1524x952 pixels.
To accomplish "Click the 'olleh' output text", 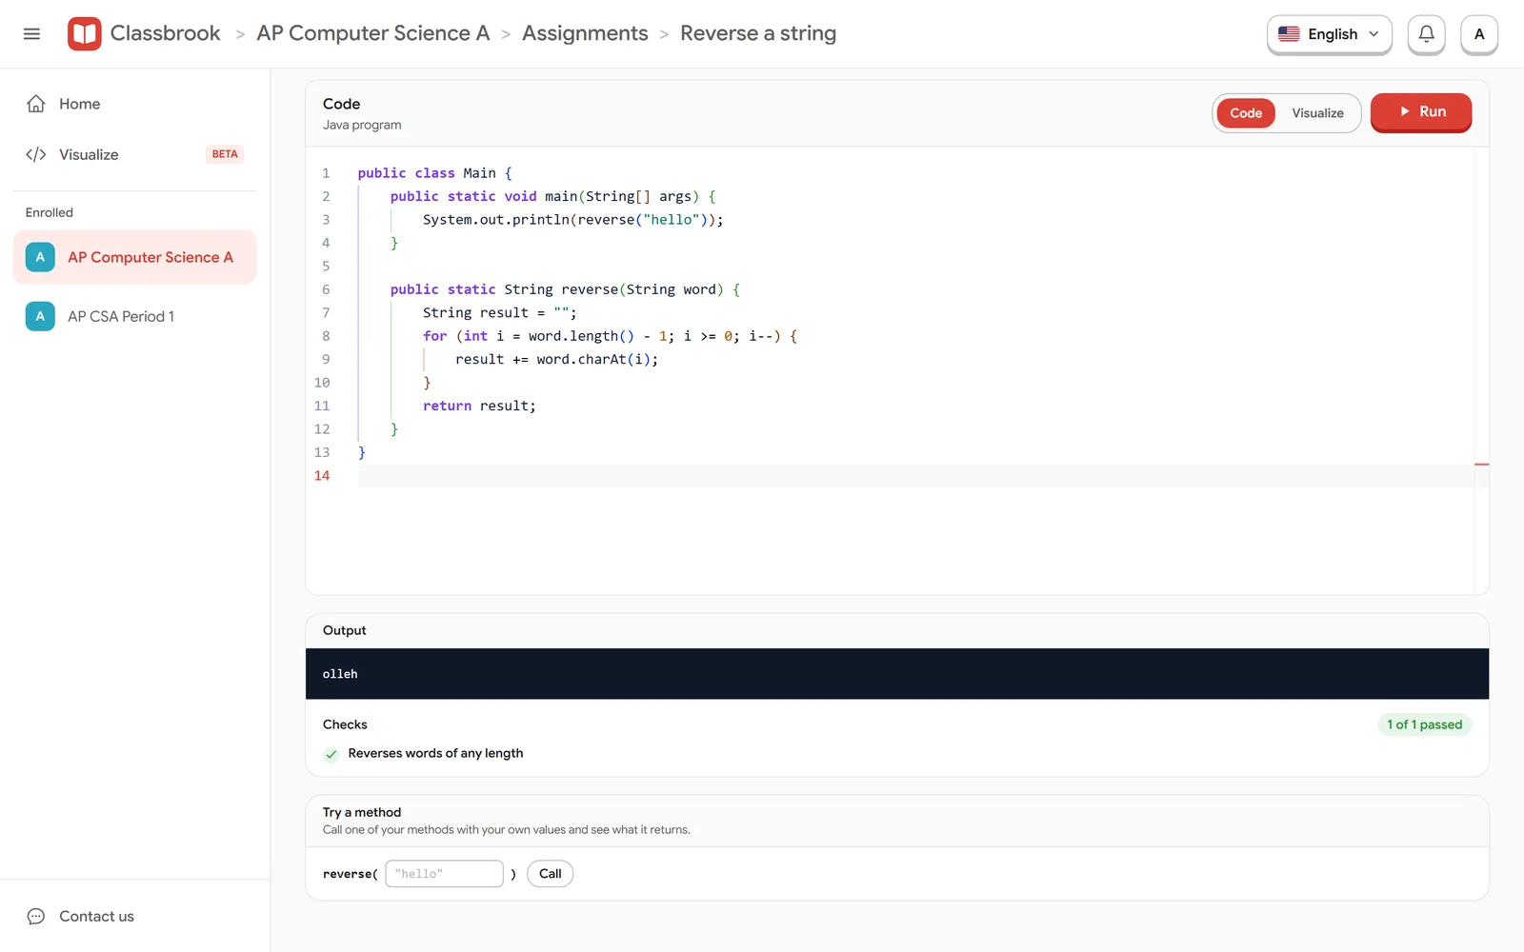I will pos(340,674).
